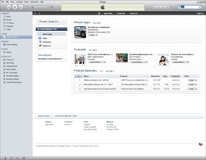The width and height of the screenshot is (206, 160).
Task: Open the View menu
Action: pos(12,2)
